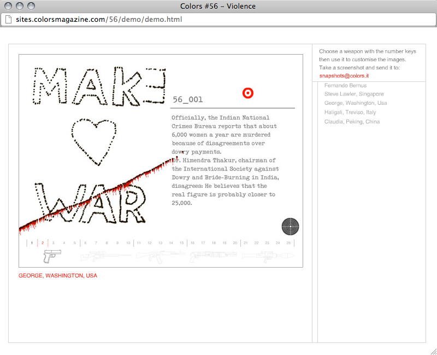
Task: Click the page icon in address bar
Action: (9, 20)
